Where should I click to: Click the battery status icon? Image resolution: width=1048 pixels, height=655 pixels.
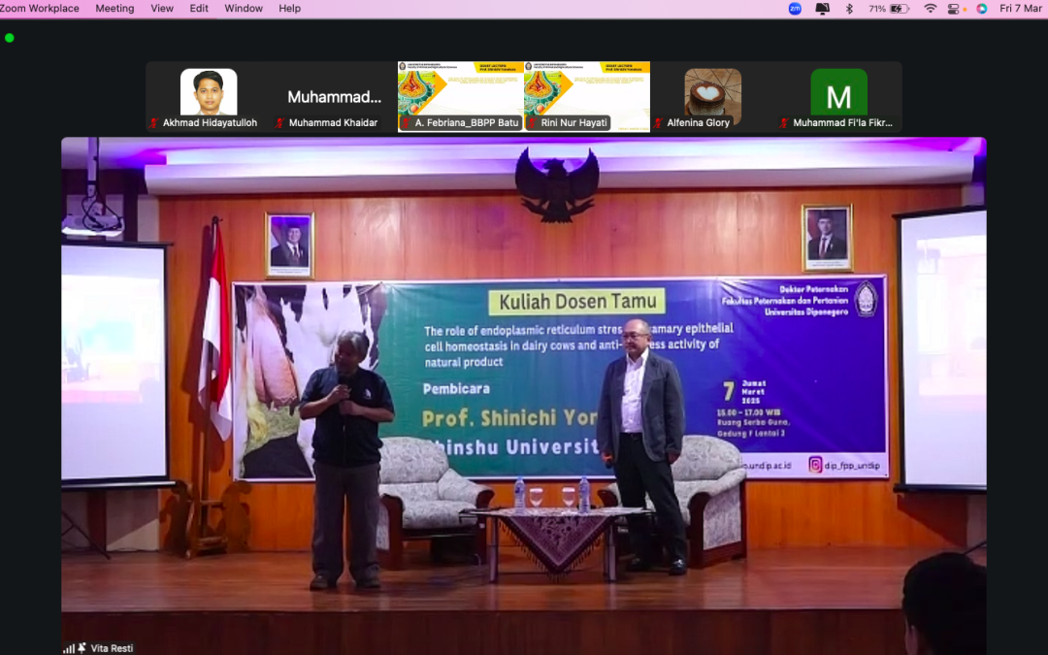coord(900,9)
